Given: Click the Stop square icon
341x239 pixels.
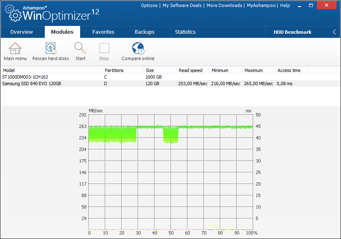Looking at the screenshot, I should click(104, 48).
